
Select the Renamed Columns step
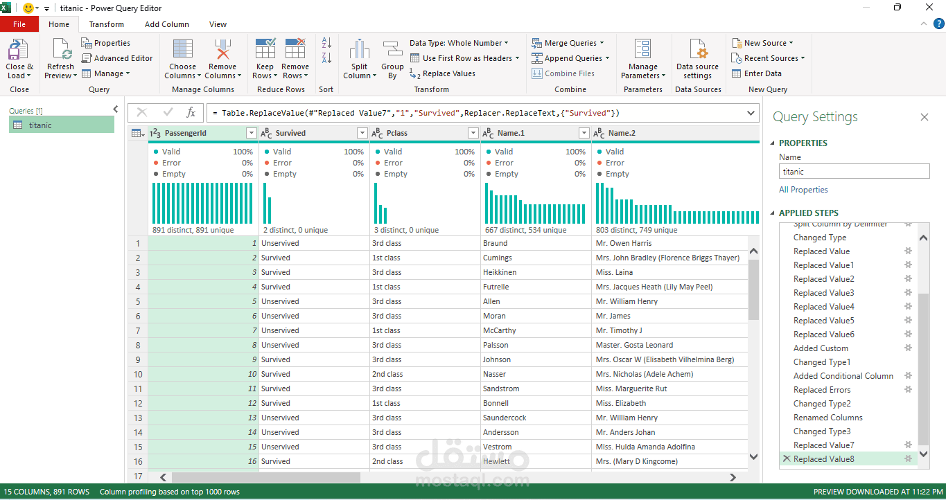tap(828, 418)
